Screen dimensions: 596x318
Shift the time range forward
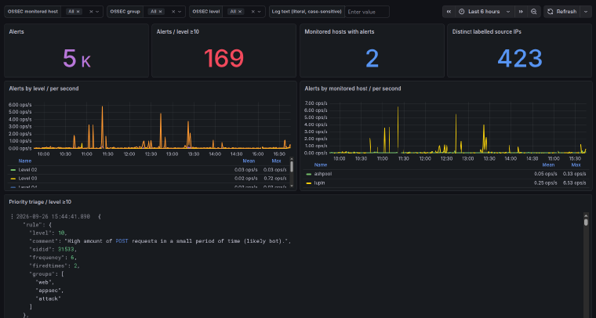[x=521, y=12]
